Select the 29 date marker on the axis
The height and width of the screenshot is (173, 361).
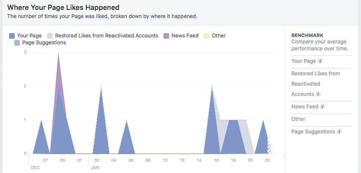pyautogui.click(x=63, y=161)
